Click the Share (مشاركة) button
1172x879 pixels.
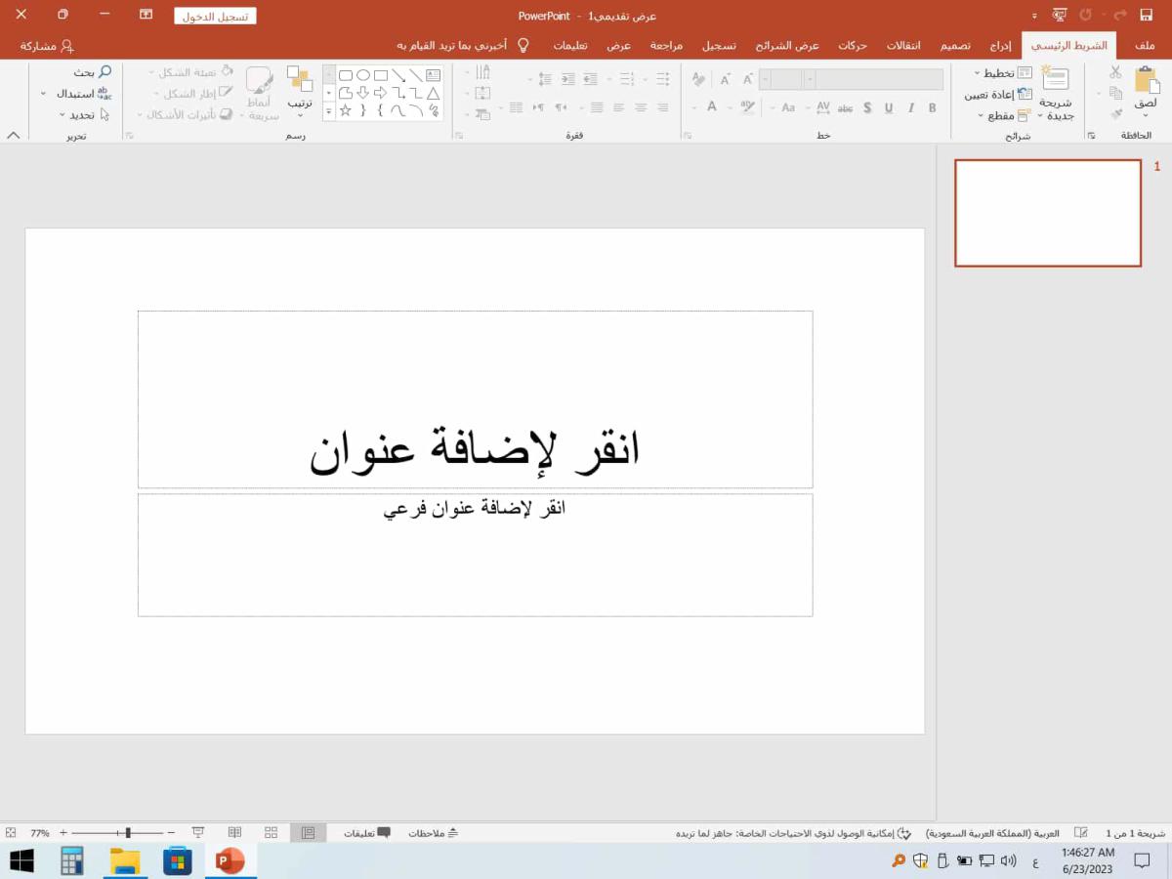47,46
